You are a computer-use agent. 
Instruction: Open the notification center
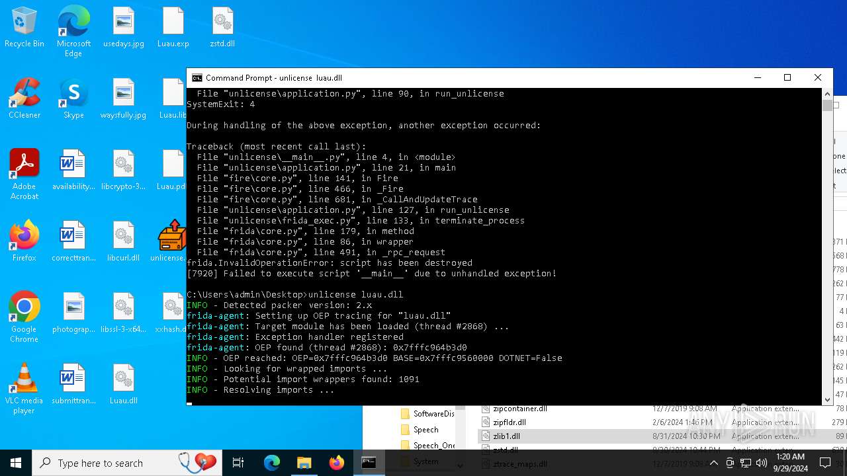pos(825,463)
